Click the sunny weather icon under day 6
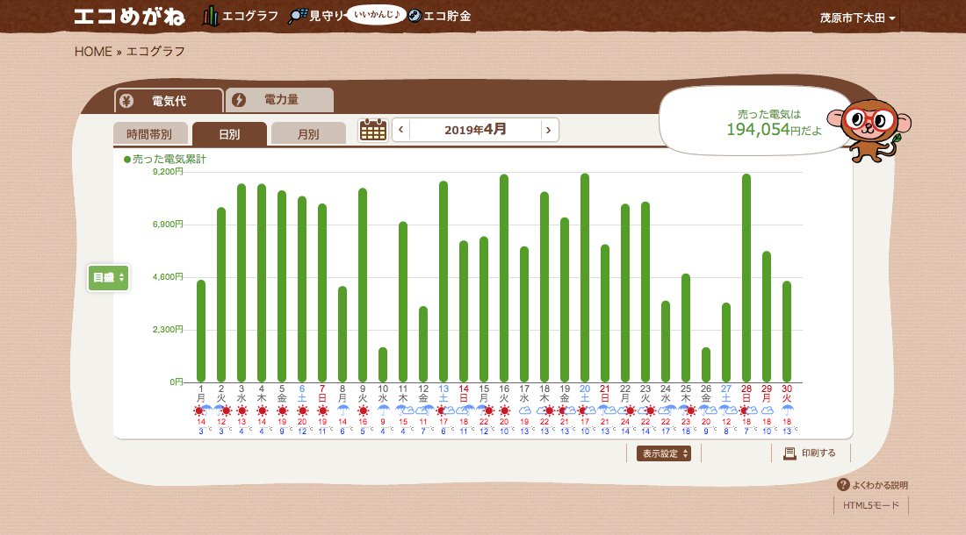 pos(302,410)
